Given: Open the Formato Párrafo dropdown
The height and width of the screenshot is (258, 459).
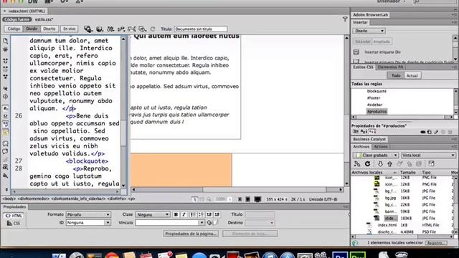Looking at the screenshot, I should click(88, 215).
